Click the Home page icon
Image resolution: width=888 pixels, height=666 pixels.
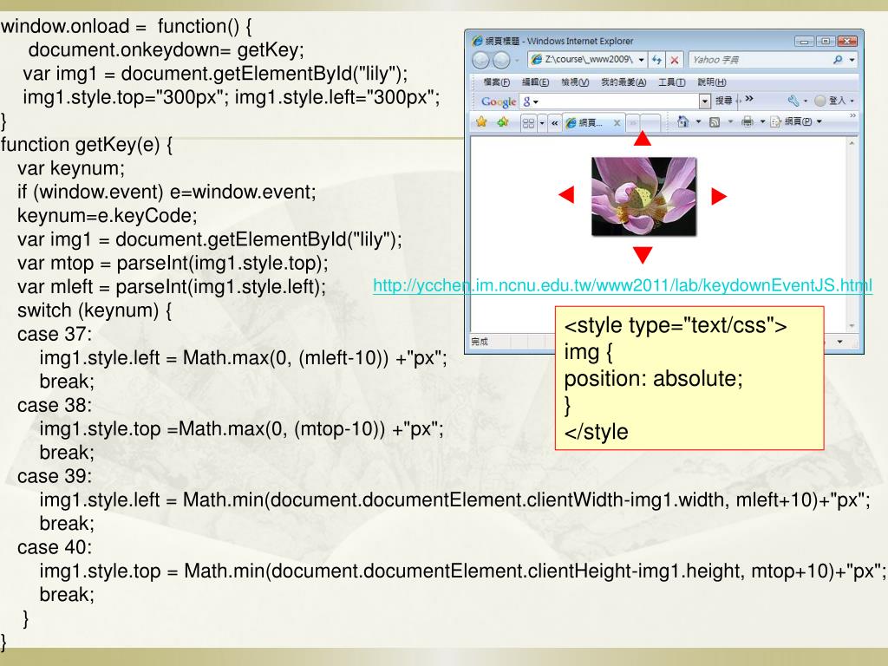683,121
